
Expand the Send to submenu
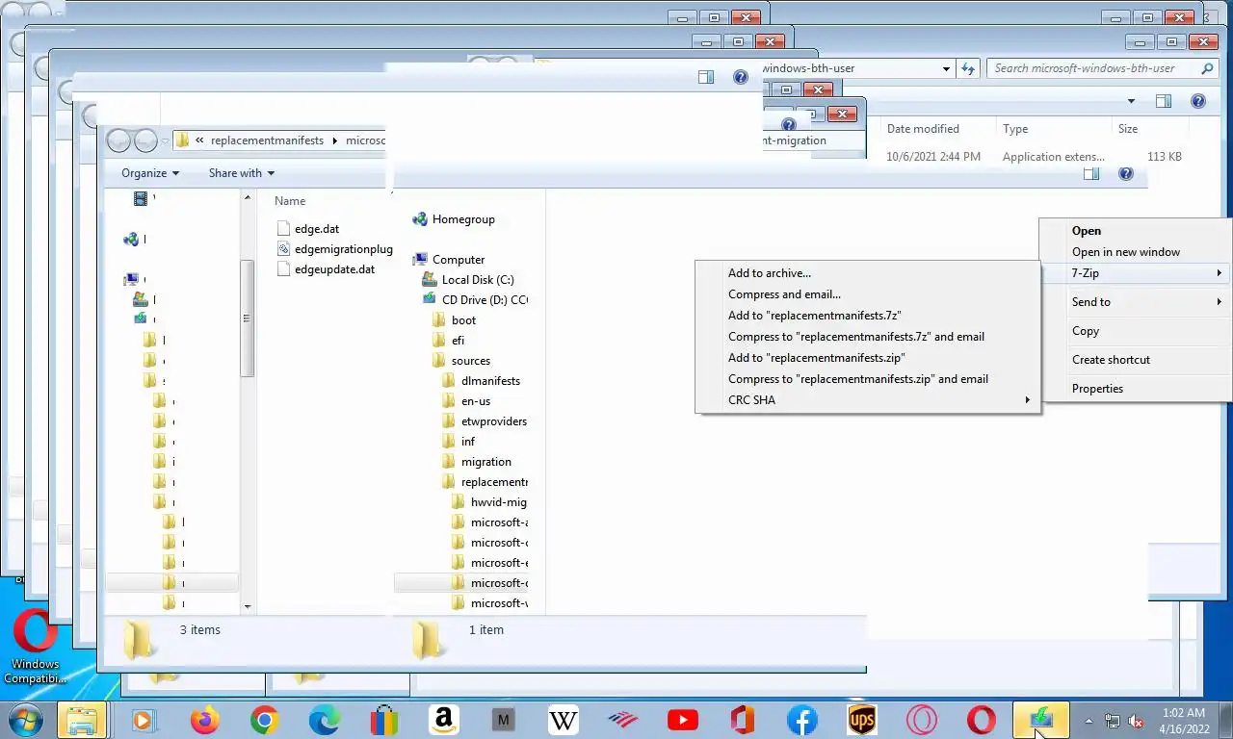click(1135, 302)
